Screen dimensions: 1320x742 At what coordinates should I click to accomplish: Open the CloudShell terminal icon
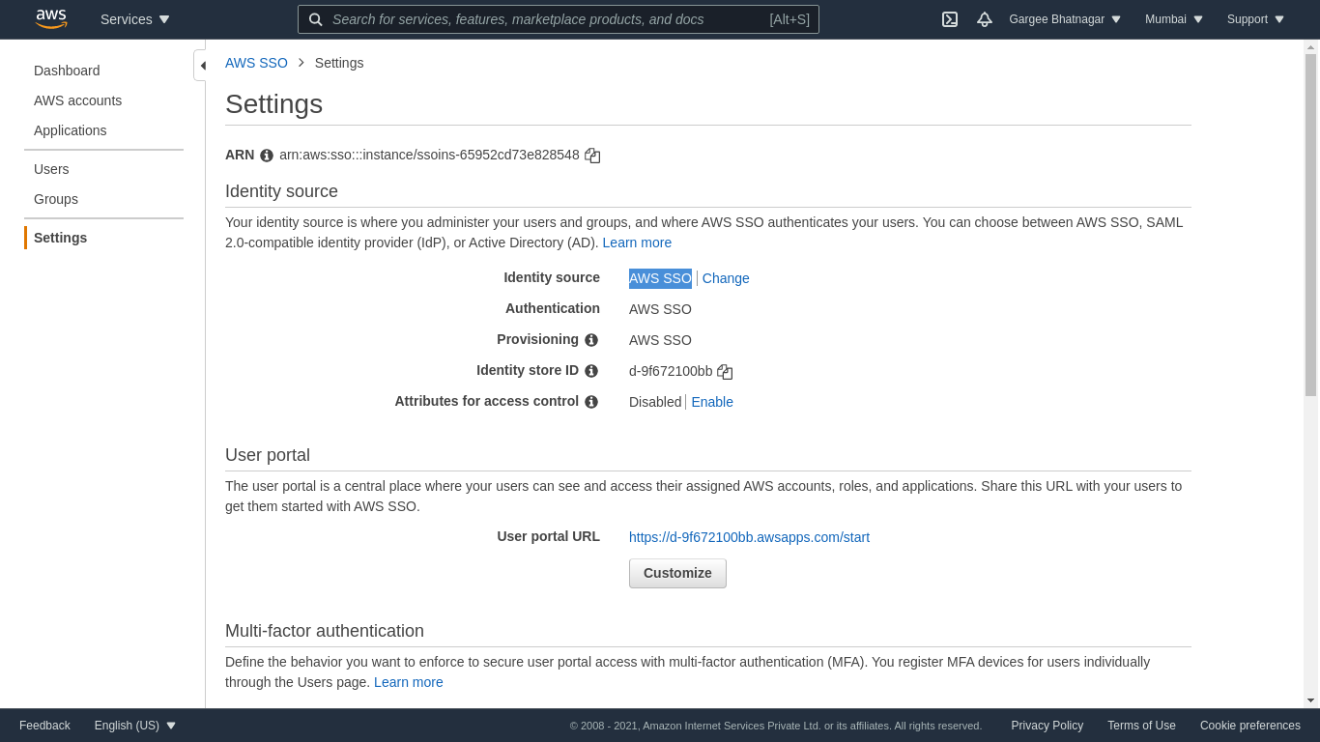[950, 19]
